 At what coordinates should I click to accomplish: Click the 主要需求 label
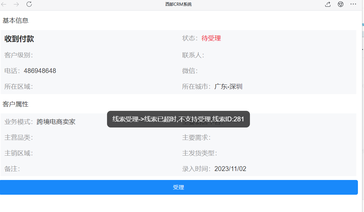[196, 138]
